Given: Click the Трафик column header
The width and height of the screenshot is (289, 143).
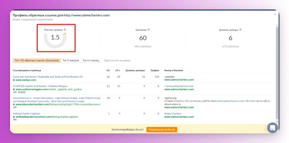Looking at the screenshot, I should pyautogui.click(x=155, y=70).
